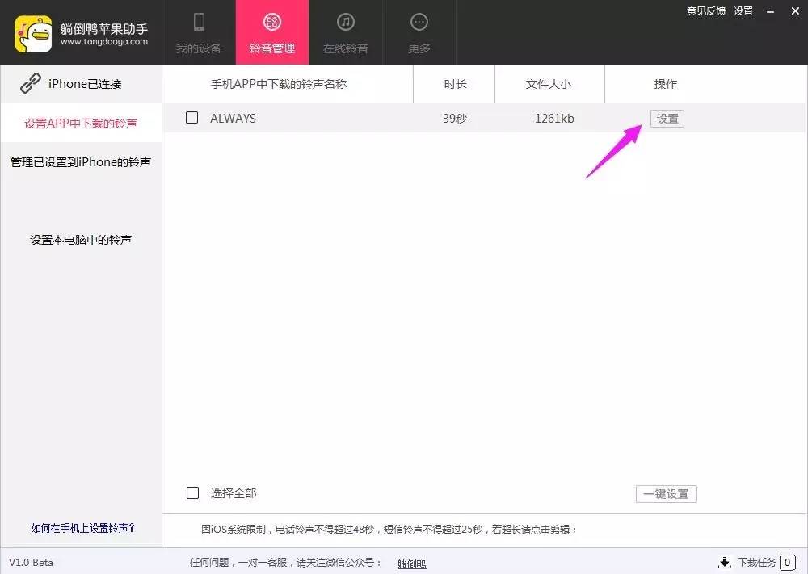Screen dimensions: 808x574
Task: Open 如何在手机上设置铃声 help link
Action: [x=81, y=528]
